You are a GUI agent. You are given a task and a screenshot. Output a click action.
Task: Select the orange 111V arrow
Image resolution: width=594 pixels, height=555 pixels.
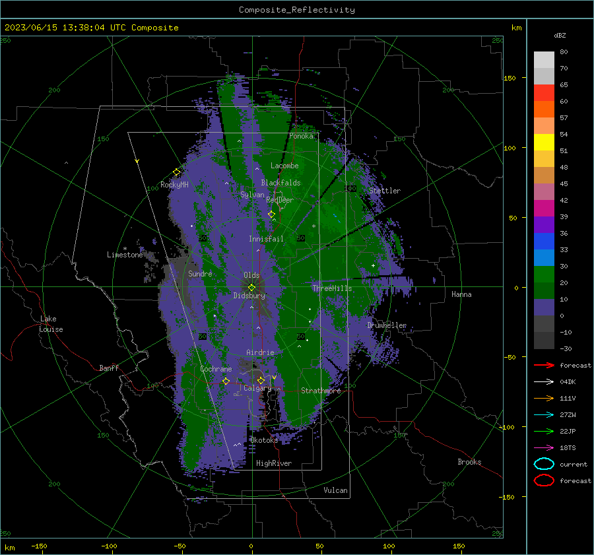(544, 398)
